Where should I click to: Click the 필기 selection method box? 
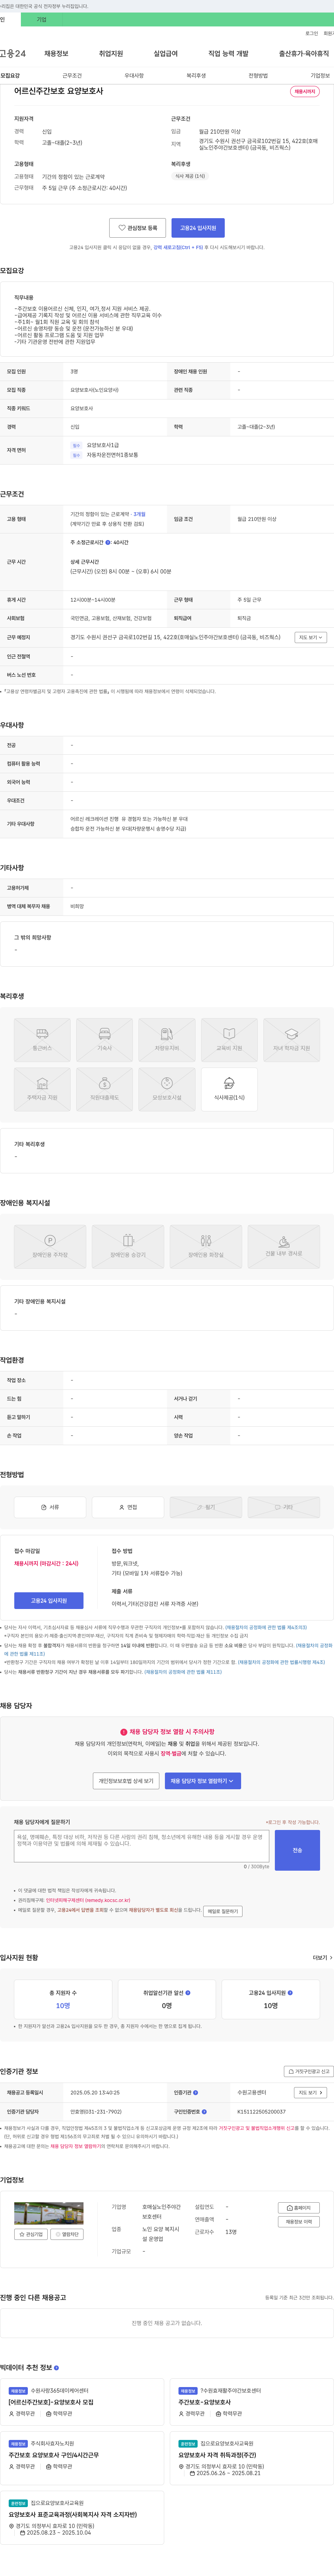[x=206, y=1507]
